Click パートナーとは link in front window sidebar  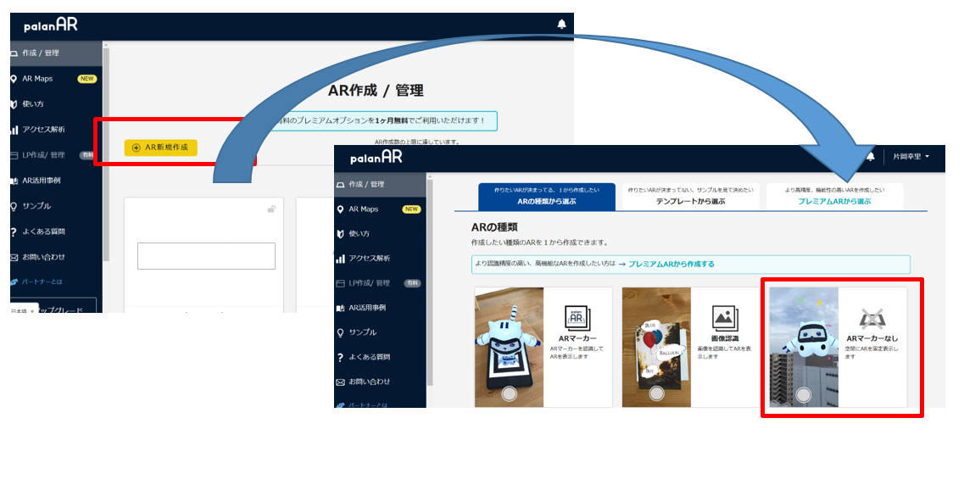368,405
